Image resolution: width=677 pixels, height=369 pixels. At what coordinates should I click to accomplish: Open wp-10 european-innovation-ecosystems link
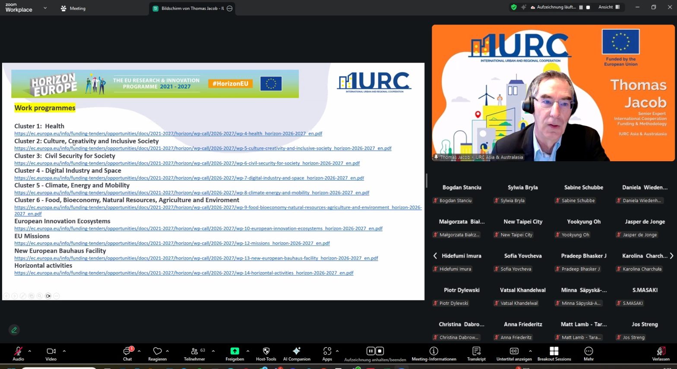click(198, 228)
